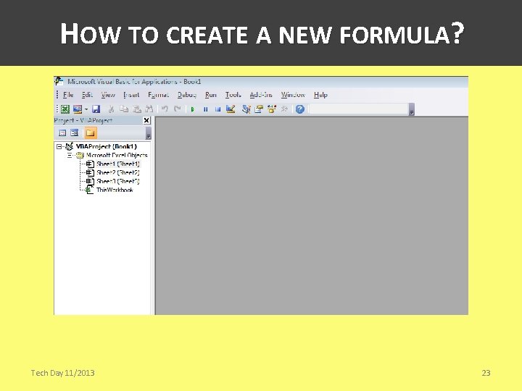Select Sheet3 (Sheet3) in project tree
The image size is (522, 391).
coord(118,181)
